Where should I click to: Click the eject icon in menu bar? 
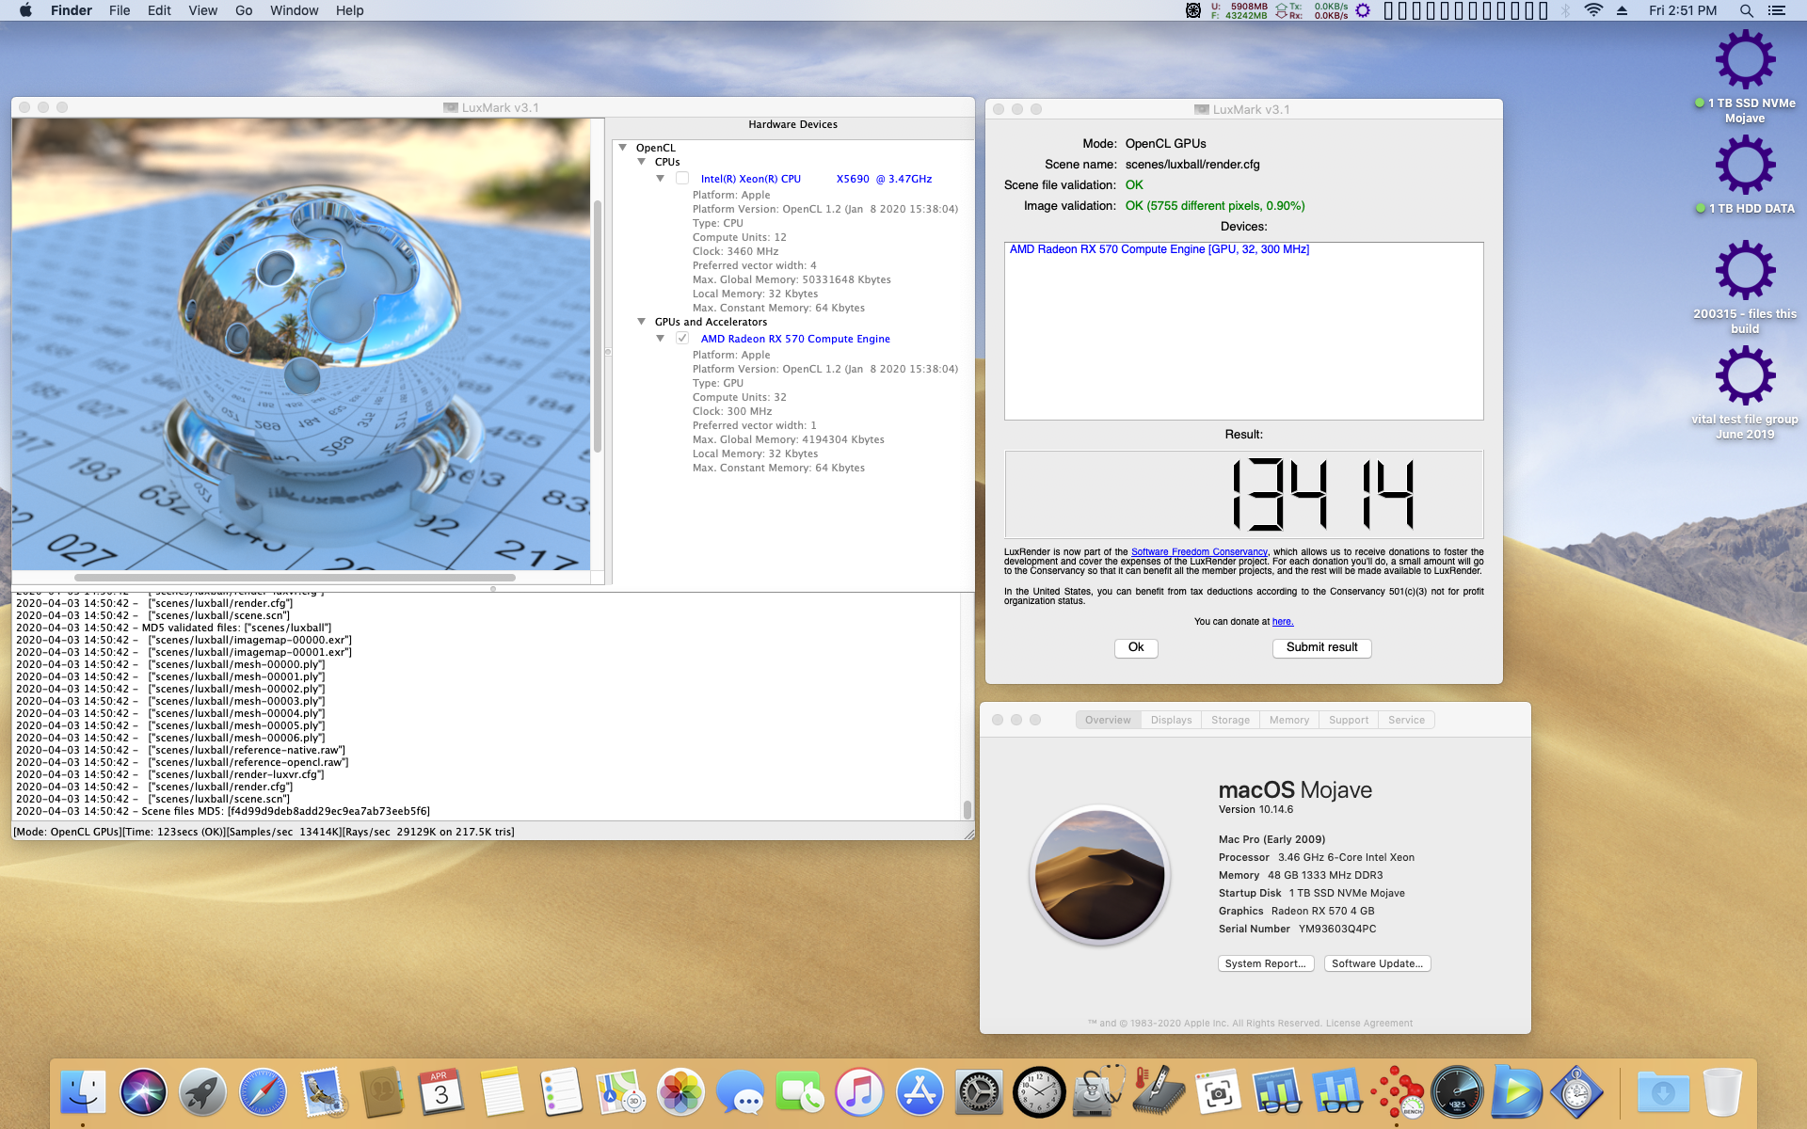(x=1622, y=10)
